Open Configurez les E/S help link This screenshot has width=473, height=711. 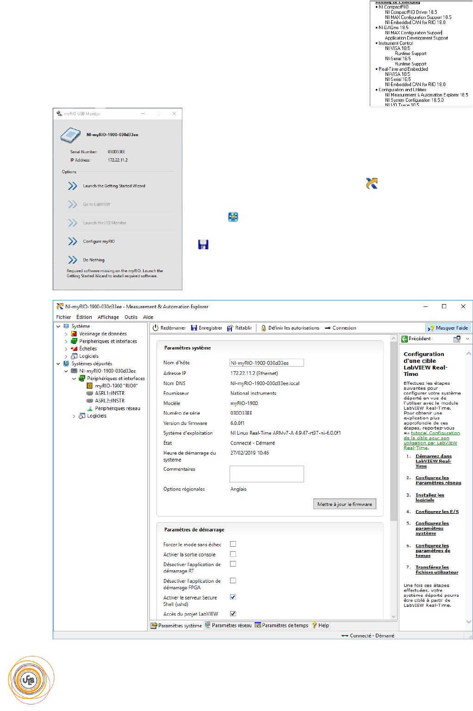(x=437, y=511)
